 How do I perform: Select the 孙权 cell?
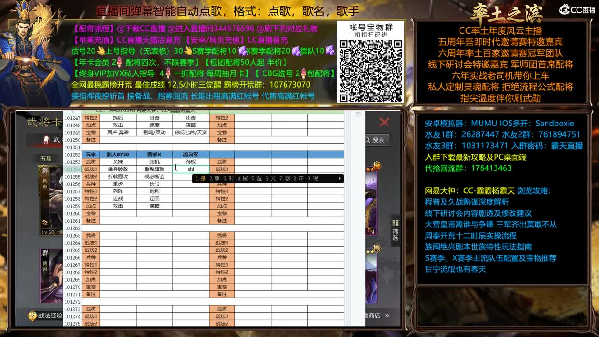point(191,161)
